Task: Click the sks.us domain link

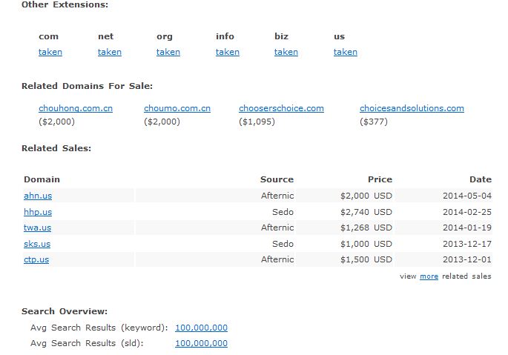Action: pos(37,244)
